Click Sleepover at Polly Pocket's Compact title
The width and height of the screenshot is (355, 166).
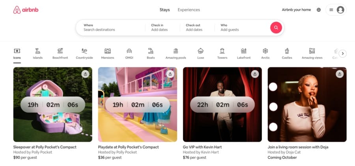pos(45,147)
